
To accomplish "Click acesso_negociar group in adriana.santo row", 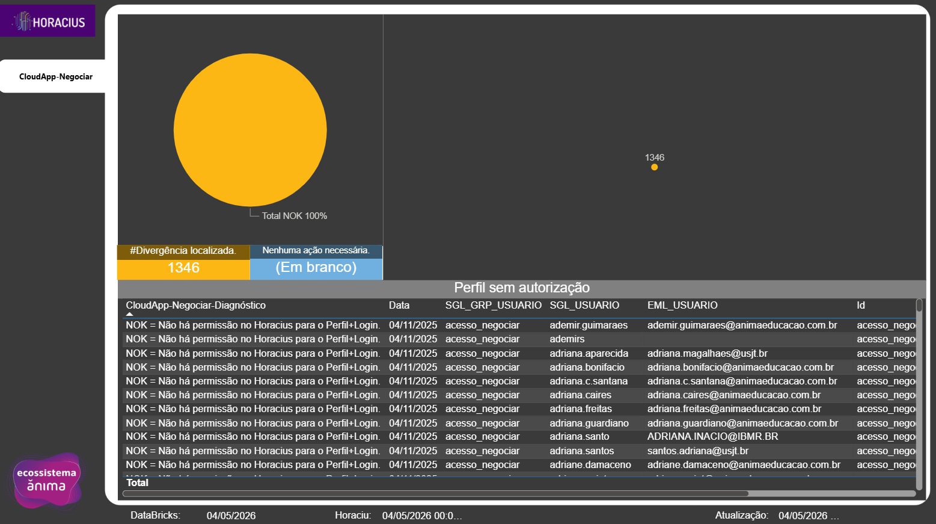I will (483, 437).
